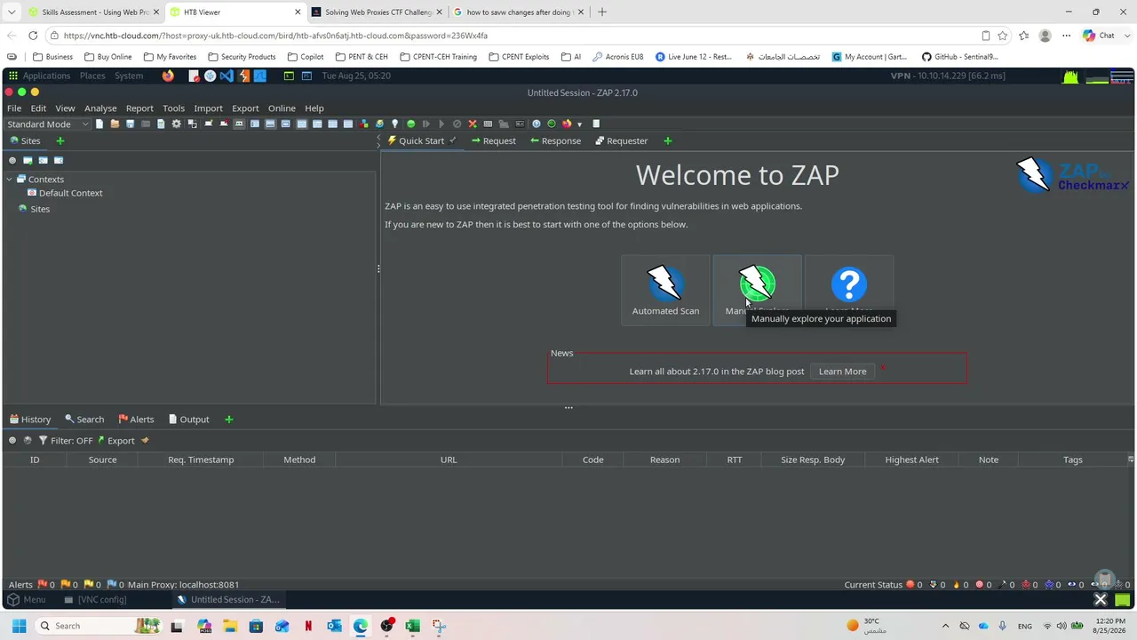1137x640 pixels.
Task: Click the [VNC config] taskbar item
Action: pyautogui.click(x=96, y=599)
